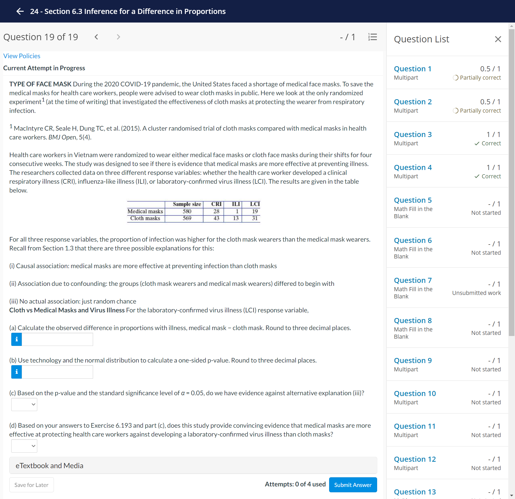Click the back arrow in header
Image resolution: width=515 pixels, height=499 pixels.
[x=20, y=11]
